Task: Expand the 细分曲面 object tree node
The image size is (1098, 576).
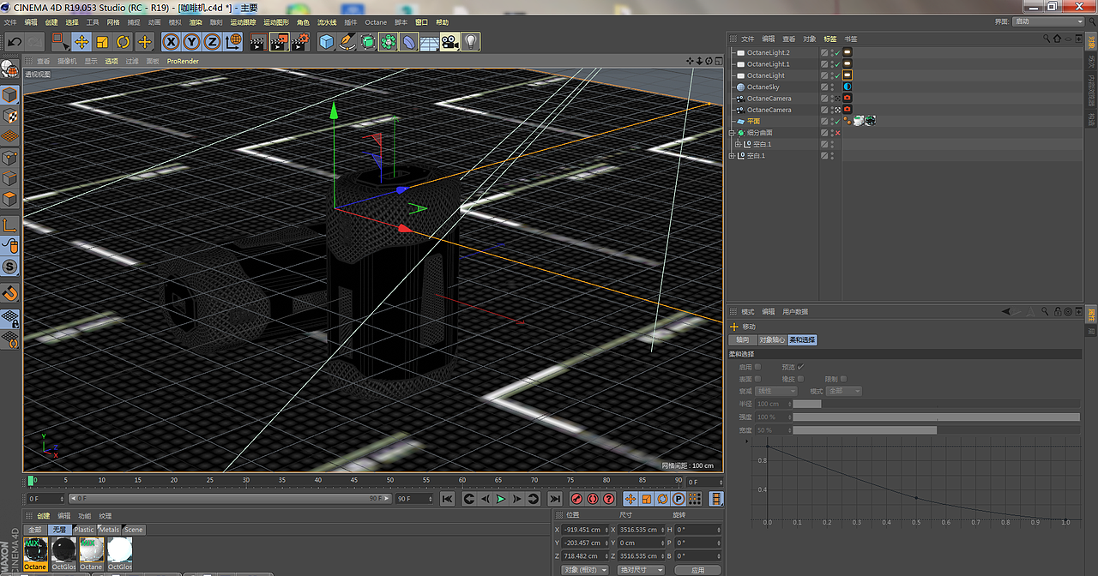Action: [x=732, y=133]
